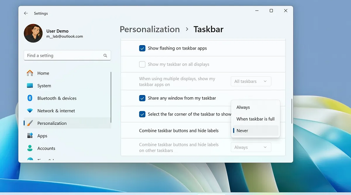This screenshot has width=351, height=195.
Task: Click the Find a setting search box
Action: point(64,56)
